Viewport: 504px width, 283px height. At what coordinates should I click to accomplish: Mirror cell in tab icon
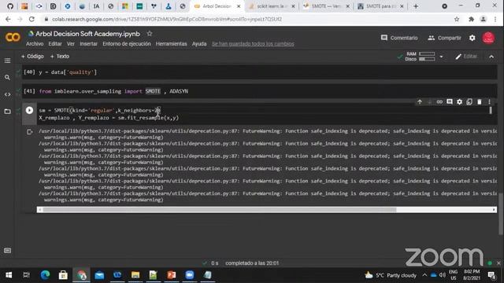point(469,101)
